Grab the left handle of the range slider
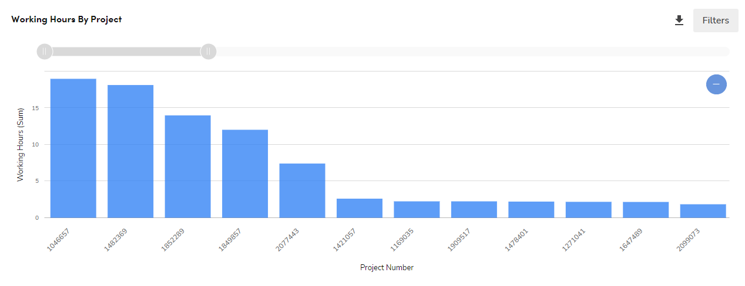This screenshot has width=745, height=286. 45,52
